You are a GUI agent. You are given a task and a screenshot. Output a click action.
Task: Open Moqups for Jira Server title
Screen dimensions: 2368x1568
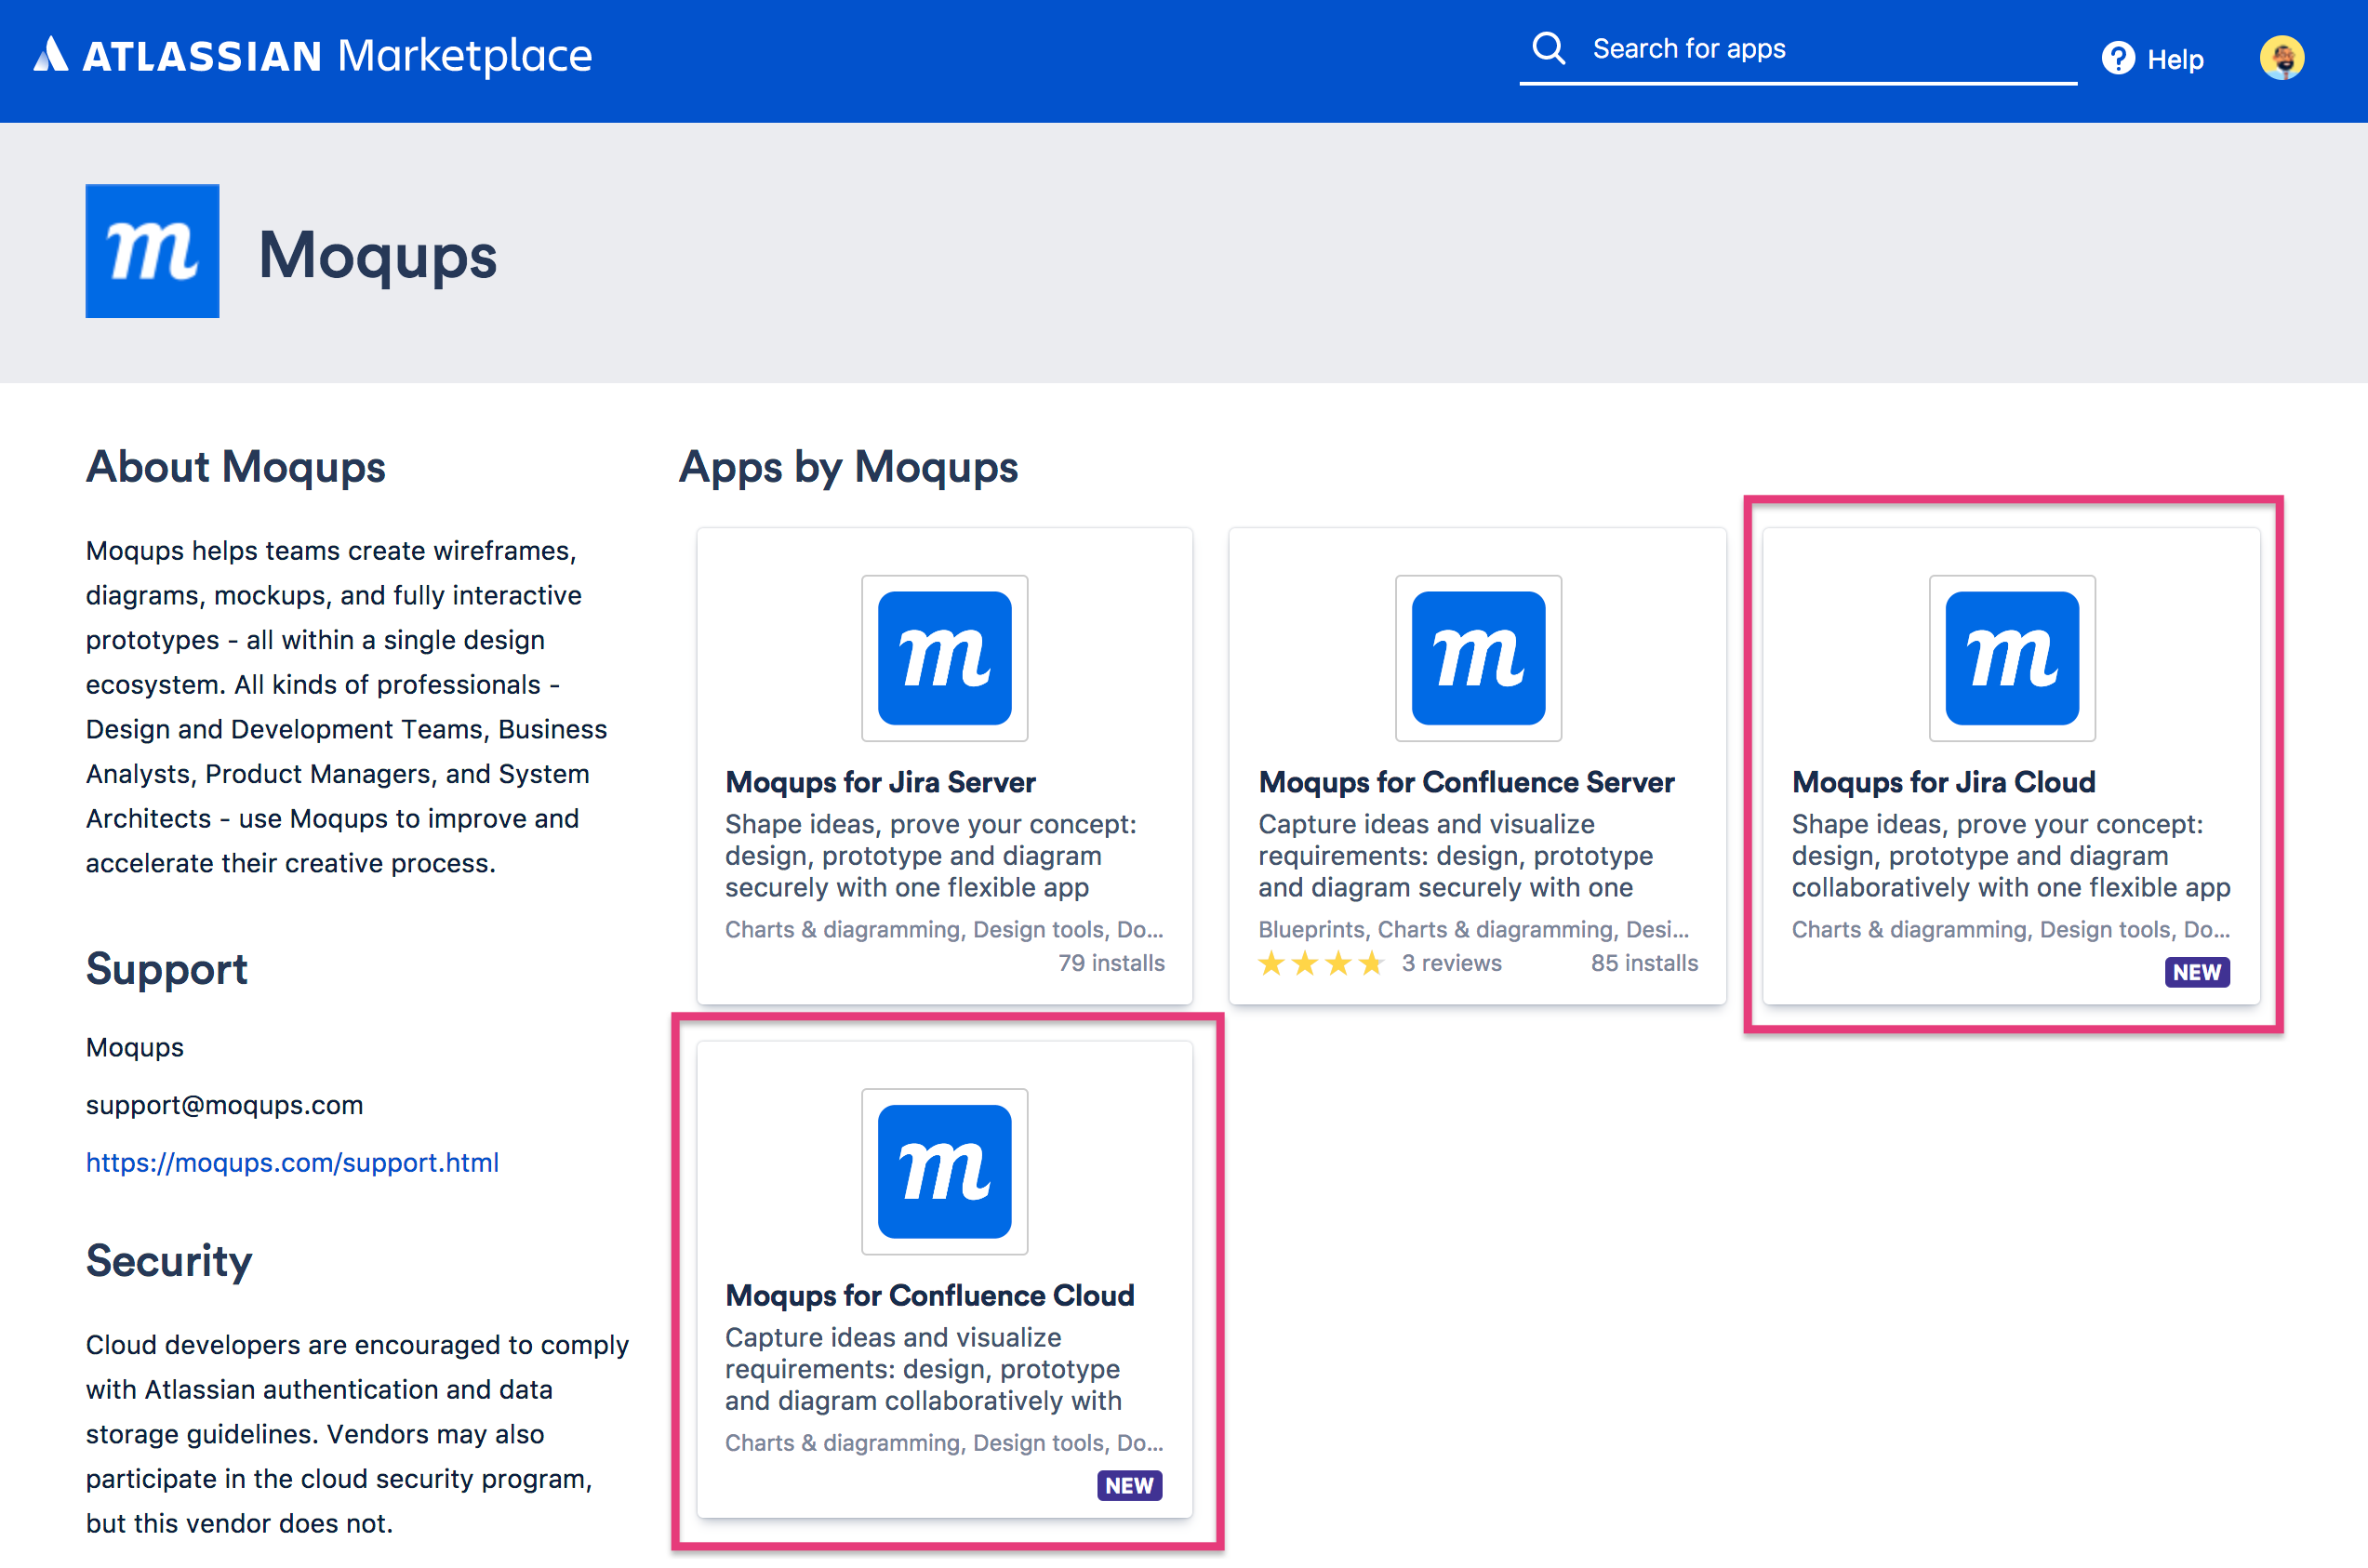pos(880,782)
